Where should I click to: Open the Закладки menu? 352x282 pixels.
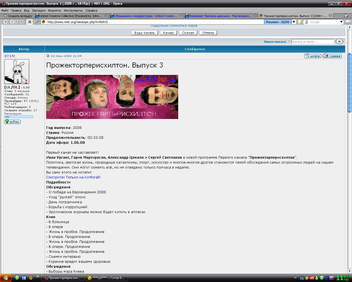(x=38, y=10)
